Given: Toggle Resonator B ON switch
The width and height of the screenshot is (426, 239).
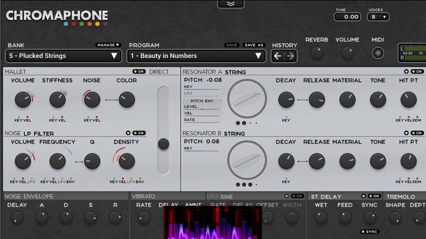Looking at the screenshot, I should [417, 133].
